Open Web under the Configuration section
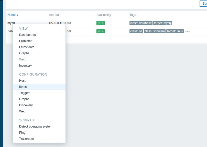207x147 pixels. click(x=22, y=111)
